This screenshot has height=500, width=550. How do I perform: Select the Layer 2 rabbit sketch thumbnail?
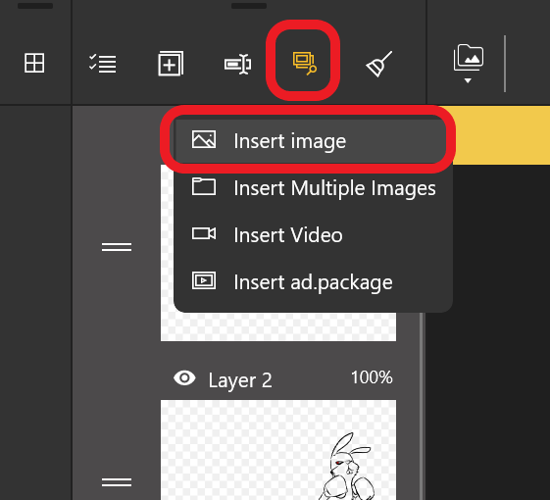pos(278,450)
